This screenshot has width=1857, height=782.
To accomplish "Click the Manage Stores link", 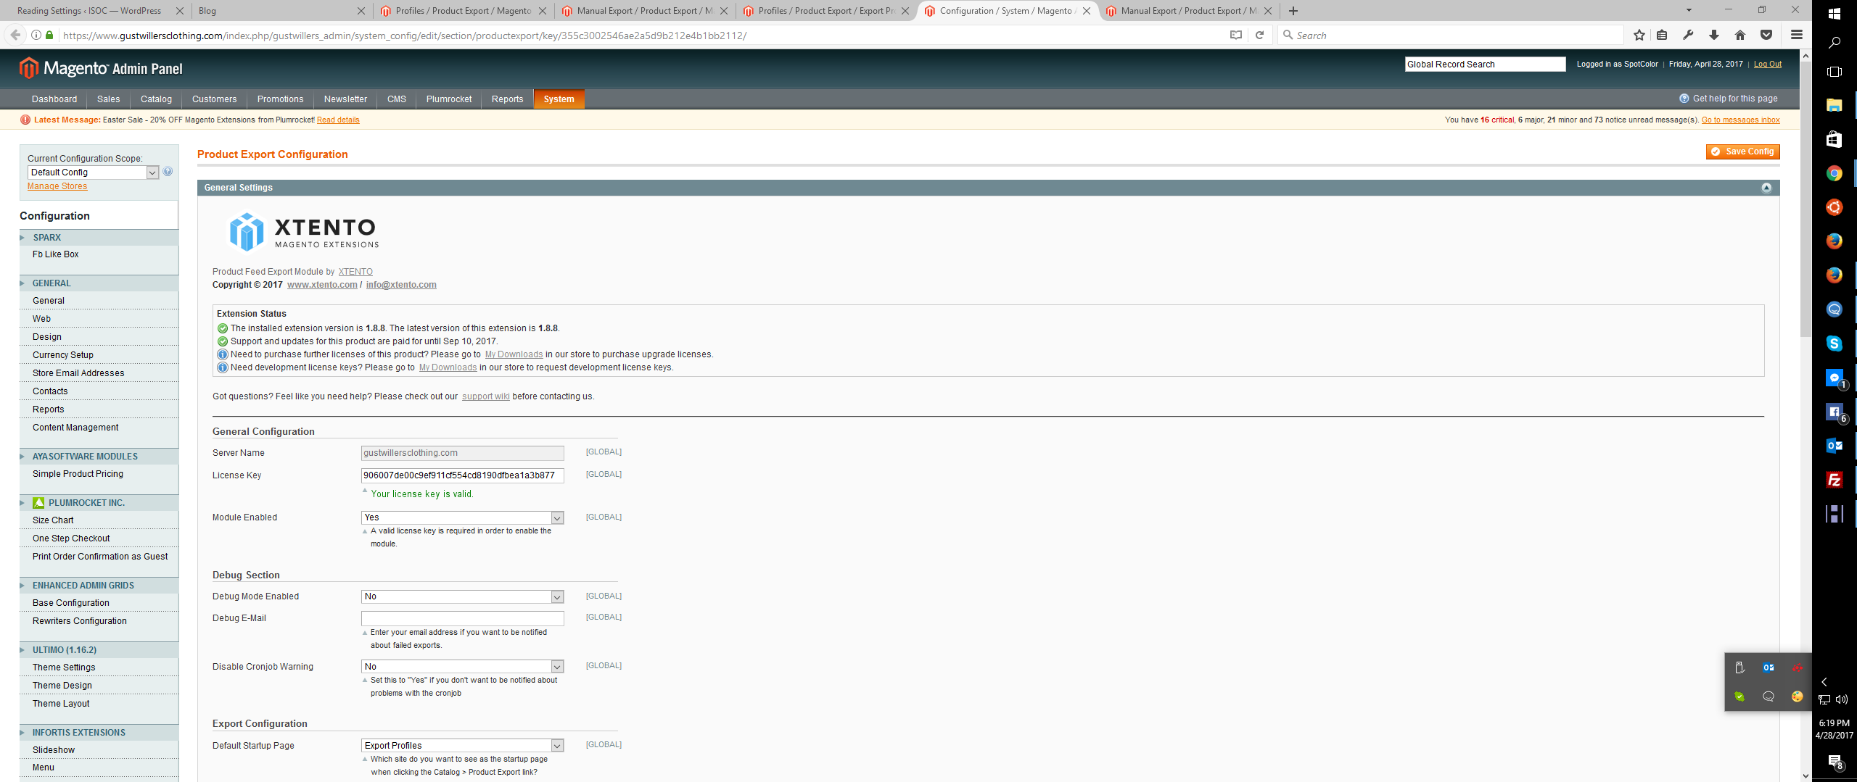I will (57, 186).
